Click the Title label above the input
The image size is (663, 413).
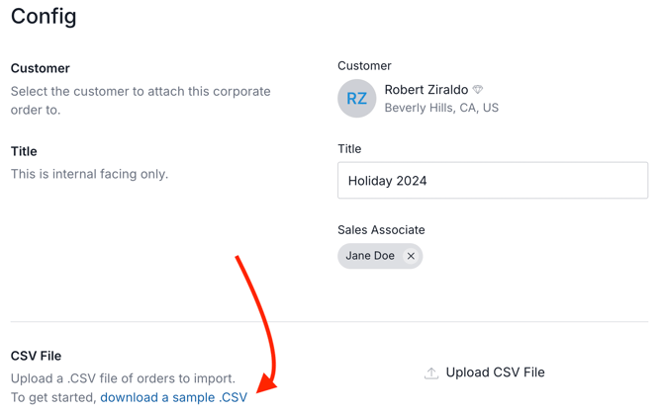[349, 149]
